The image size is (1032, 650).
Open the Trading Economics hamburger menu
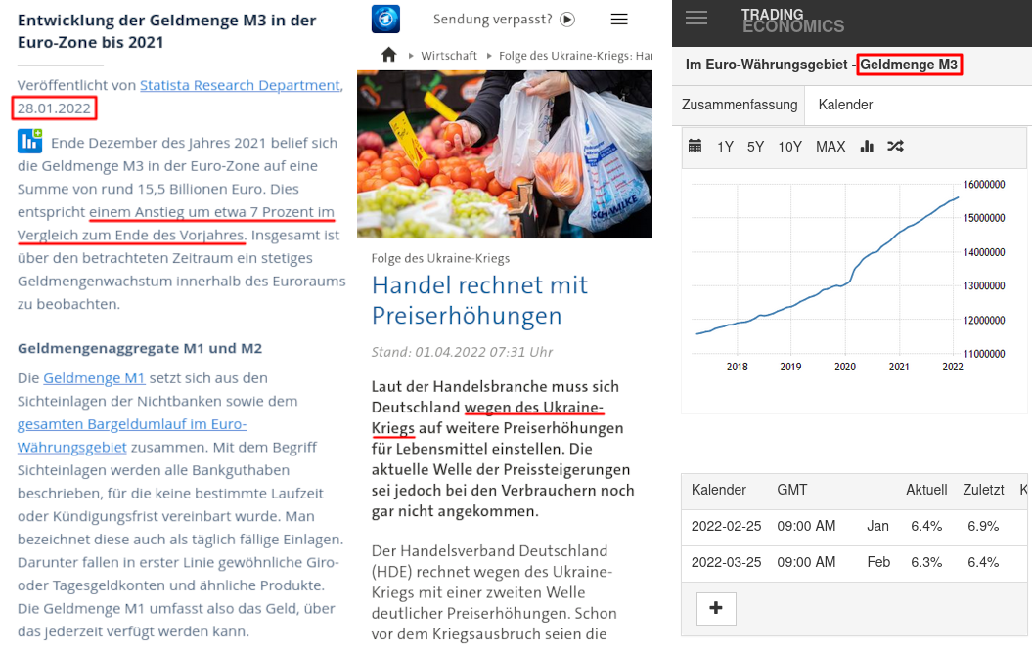pos(696,18)
